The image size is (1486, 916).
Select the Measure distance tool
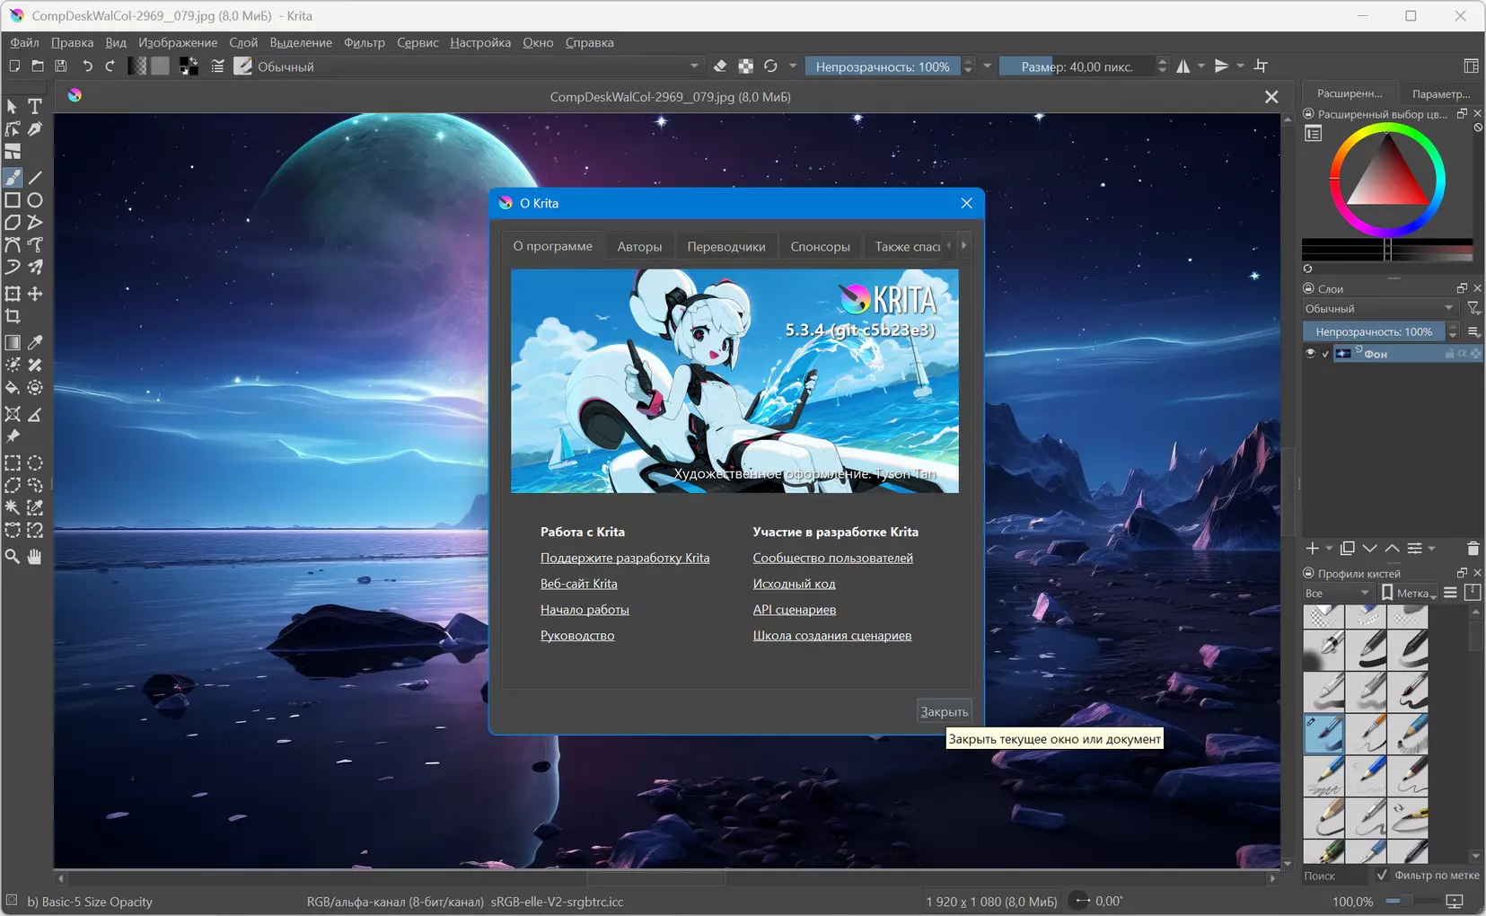35,414
